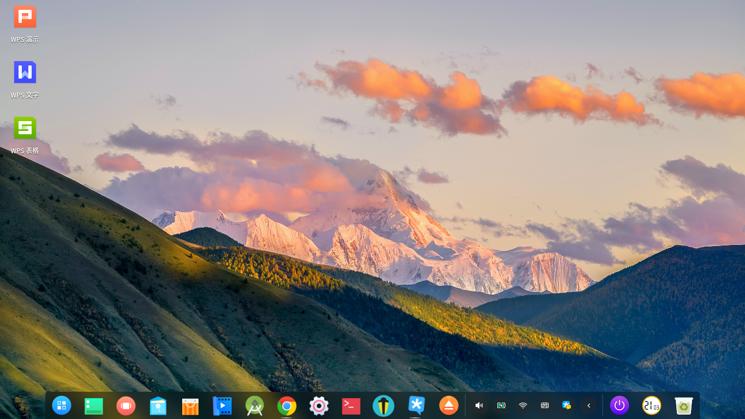Check battery status in the tray
The image size is (745, 419).
[x=501, y=405]
